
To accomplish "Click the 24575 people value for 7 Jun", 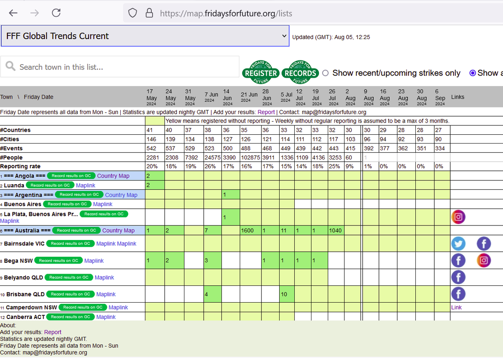I will click(213, 157).
